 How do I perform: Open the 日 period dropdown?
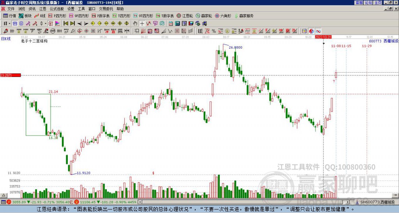click(7, 24)
